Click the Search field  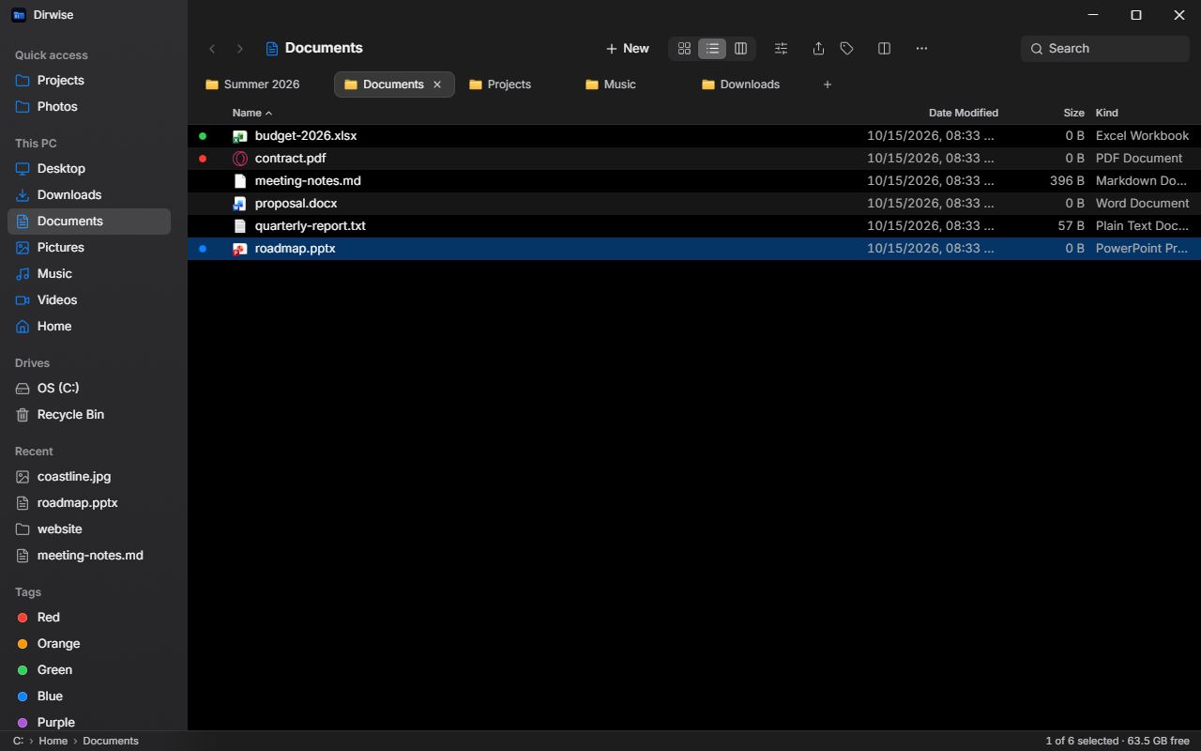[1105, 49]
